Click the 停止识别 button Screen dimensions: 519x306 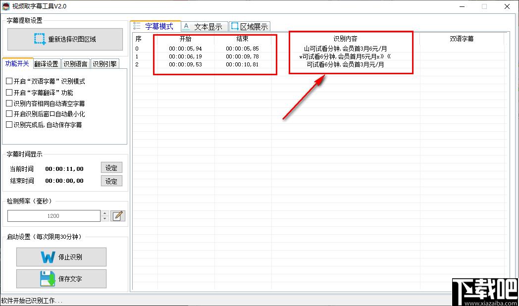click(x=61, y=257)
